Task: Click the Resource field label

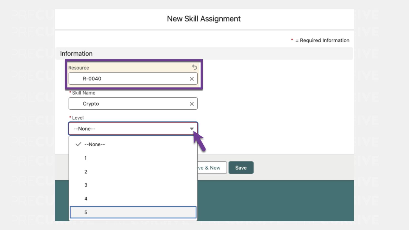Action: [x=78, y=68]
